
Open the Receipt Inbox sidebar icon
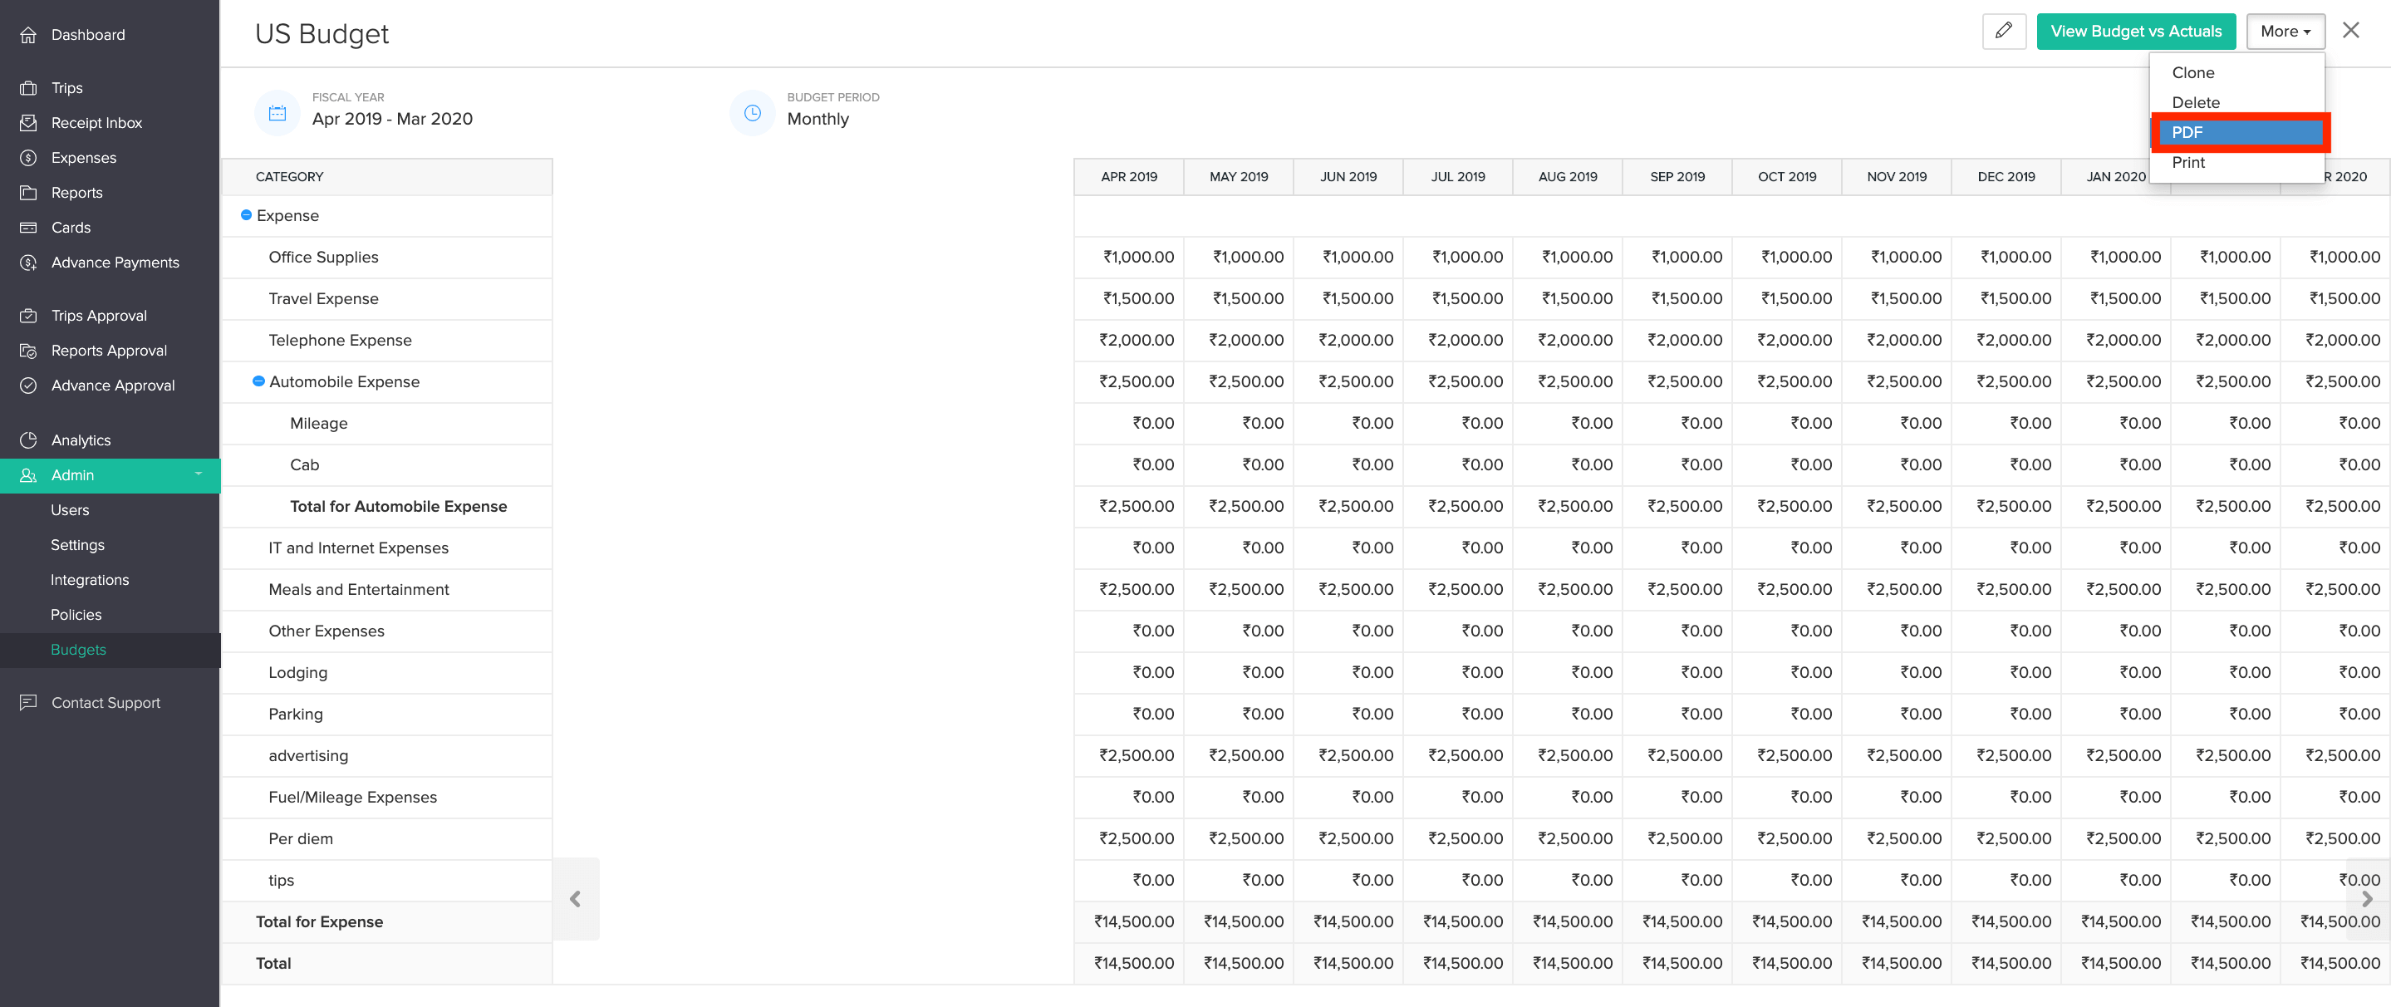(29, 122)
